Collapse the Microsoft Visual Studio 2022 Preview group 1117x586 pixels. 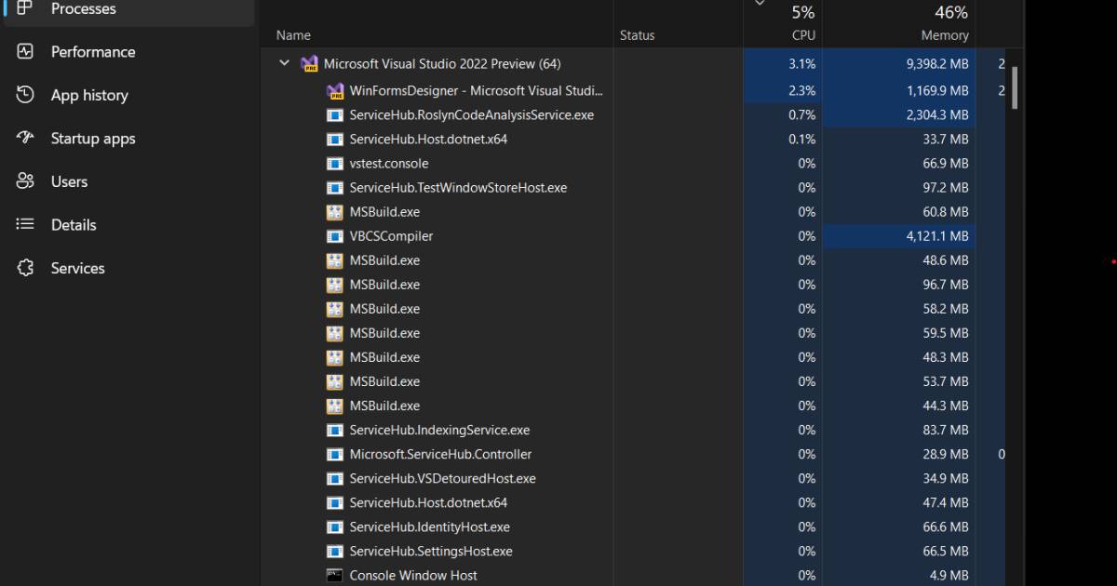point(284,63)
